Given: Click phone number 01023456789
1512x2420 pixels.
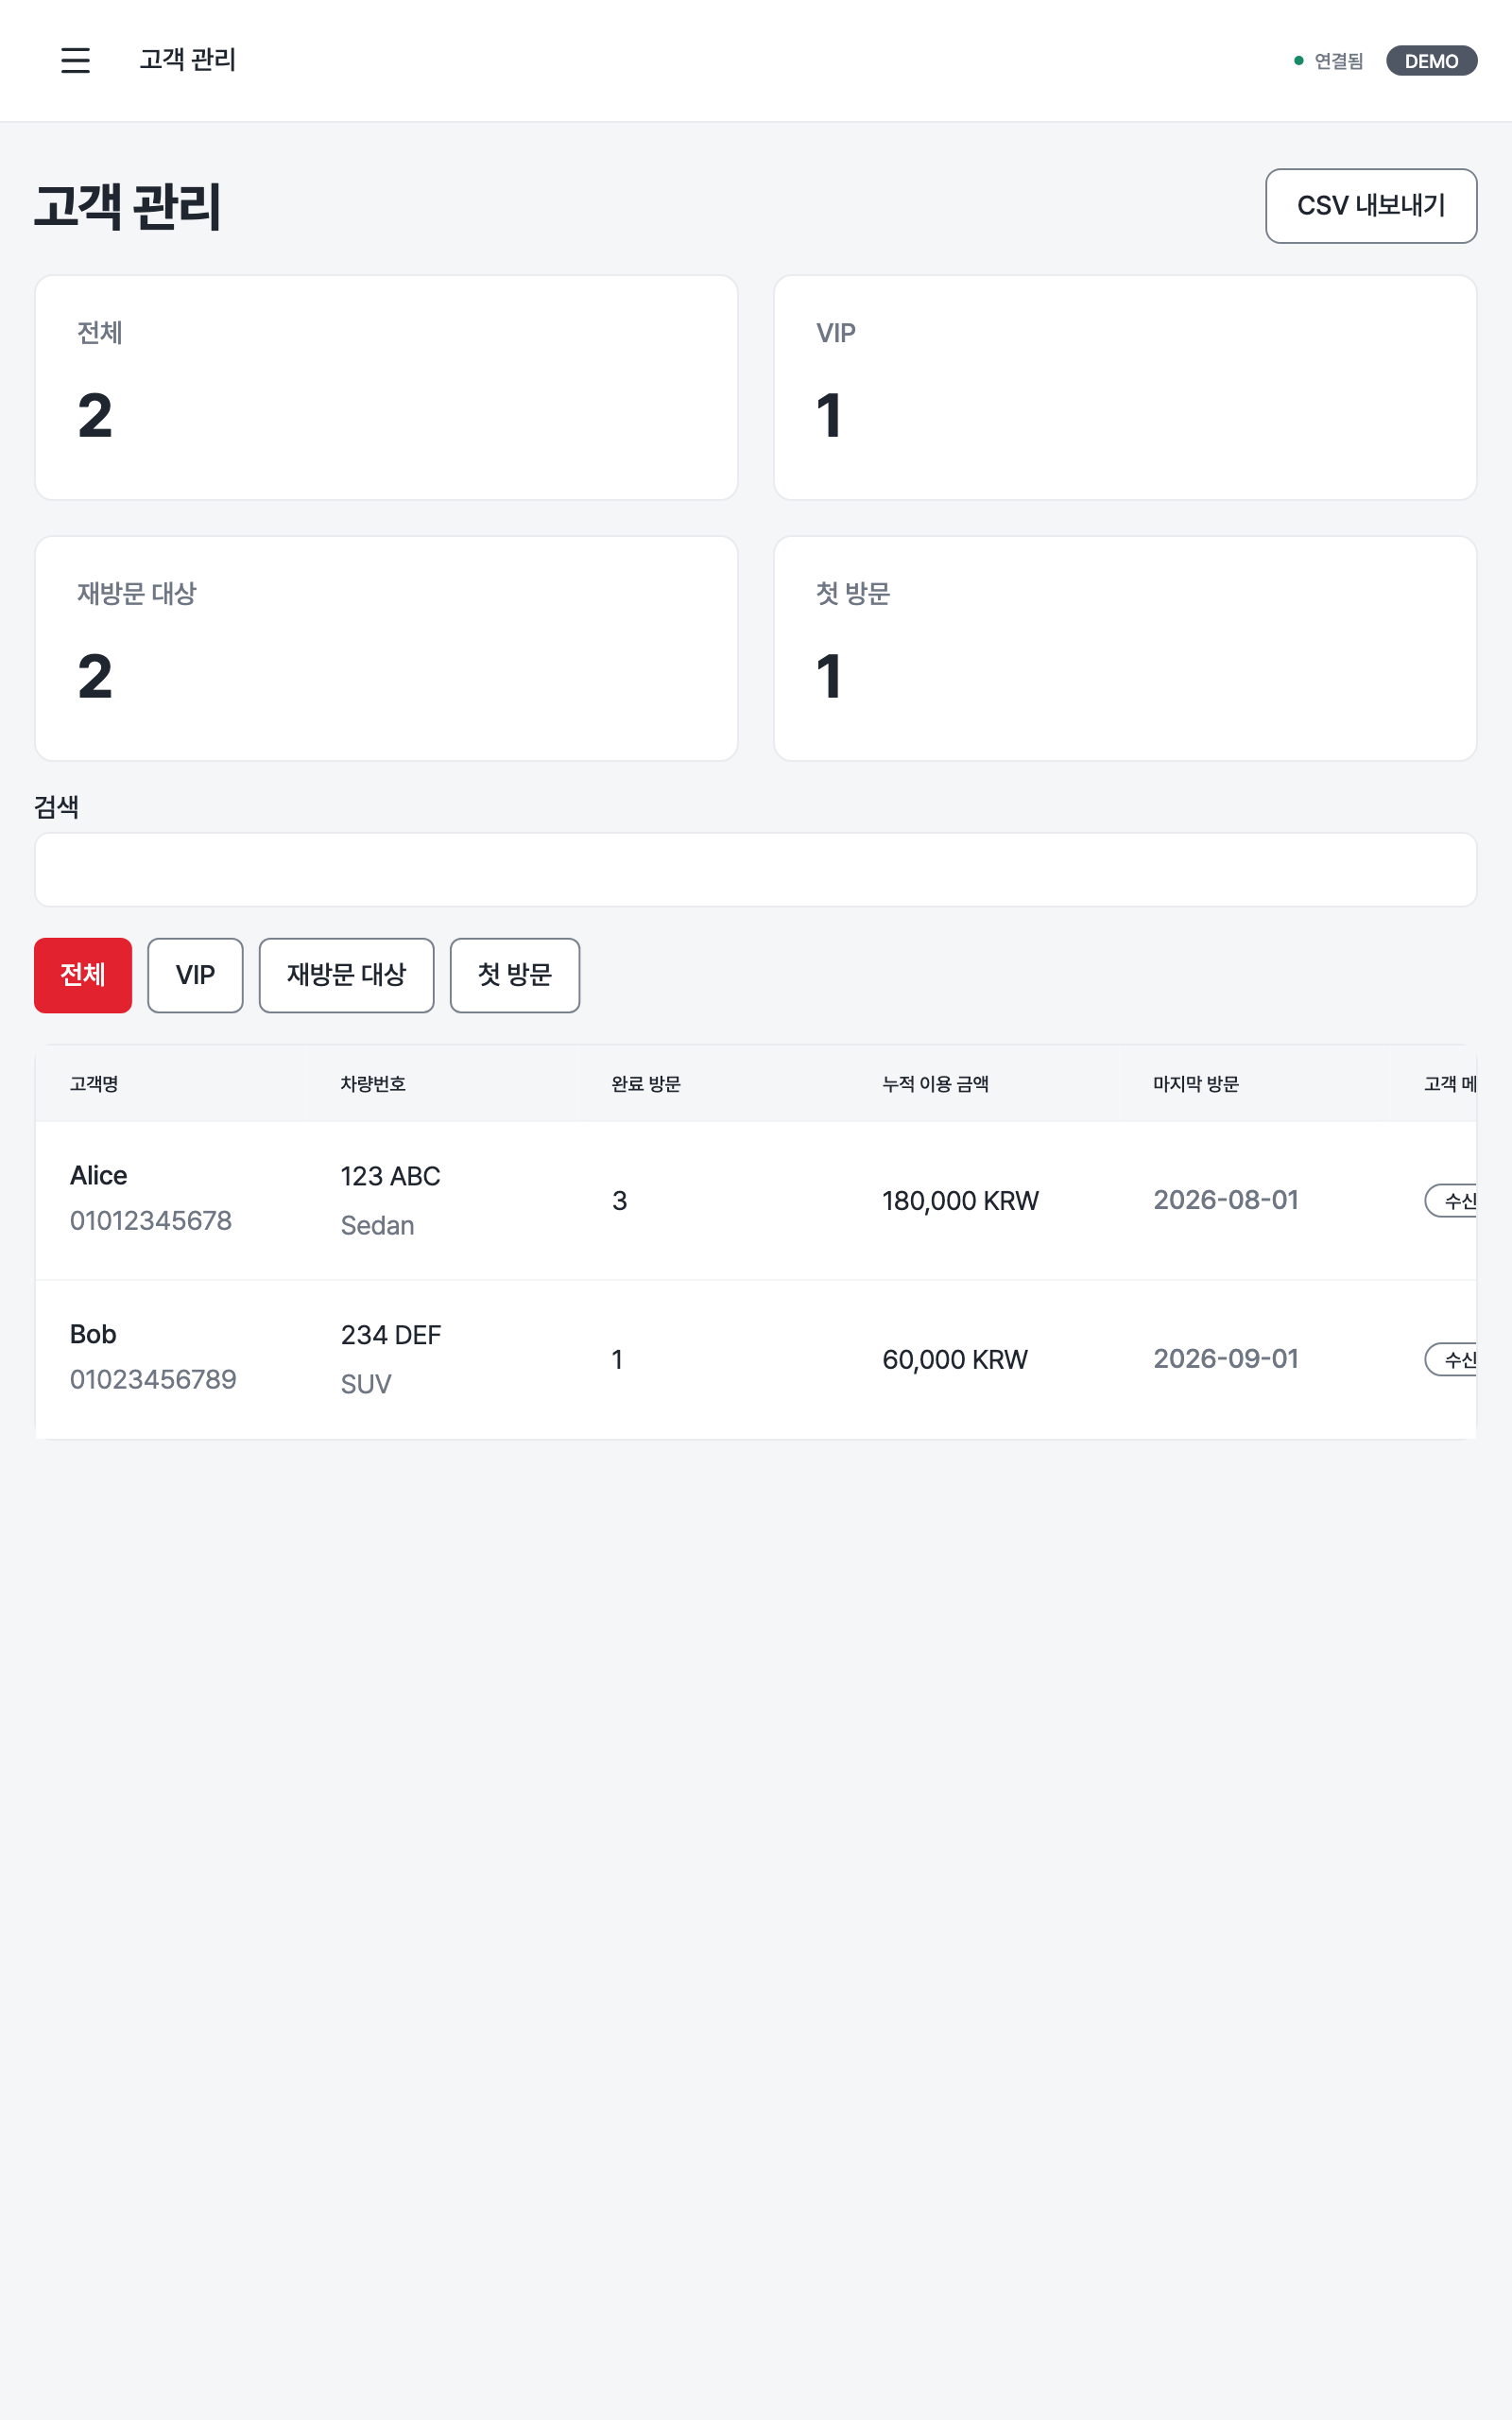Looking at the screenshot, I should pyautogui.click(x=153, y=1380).
